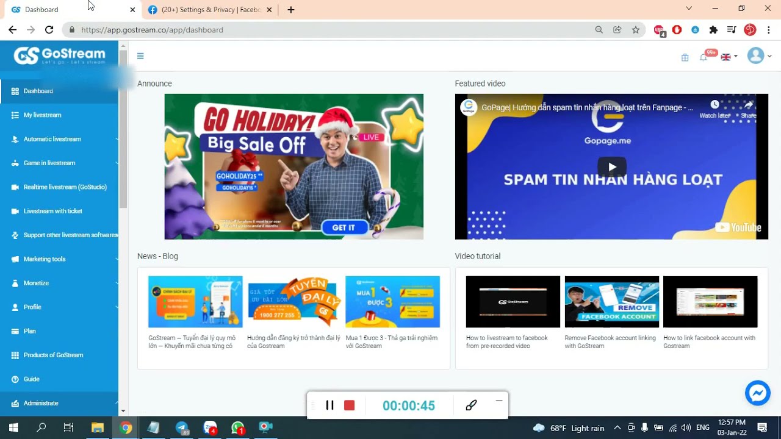Click the Guide help icon

15,379
